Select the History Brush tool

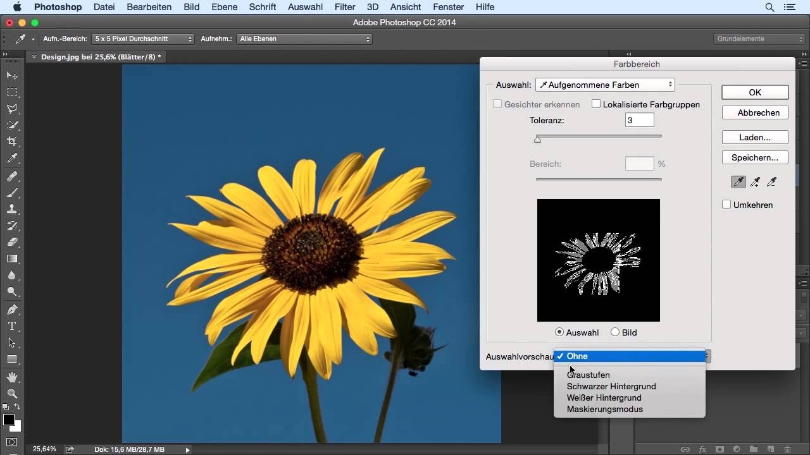pos(11,226)
